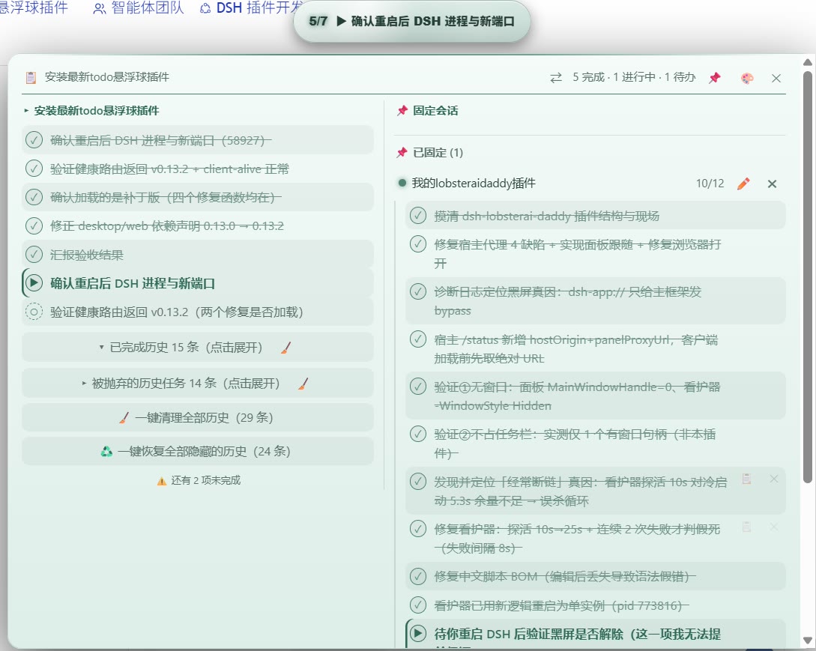Click the 5/7 floating progress pill
The width and height of the screenshot is (816, 651).
pos(411,21)
